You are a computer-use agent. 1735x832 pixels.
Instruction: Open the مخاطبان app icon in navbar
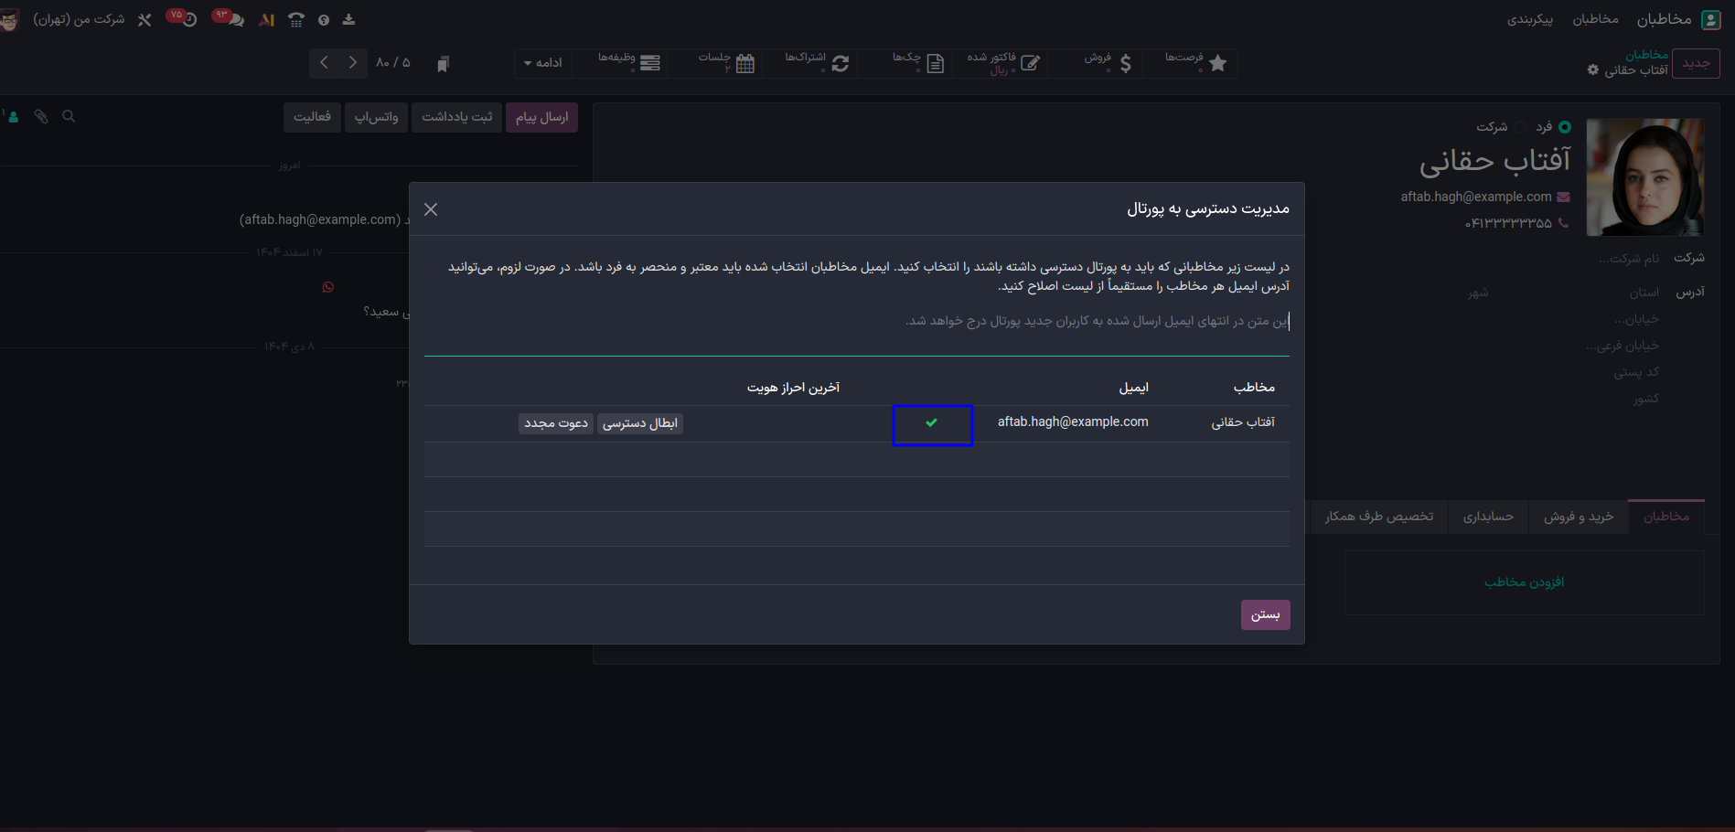point(1710,19)
